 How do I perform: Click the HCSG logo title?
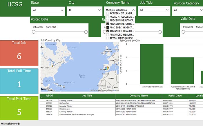tap(15, 4)
